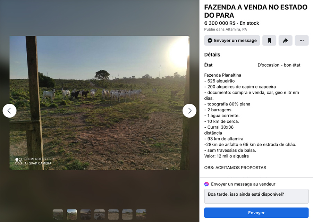This screenshot has height=222, width=313.
Task: Select fifth photo thumbnail
Action: tap(113, 214)
